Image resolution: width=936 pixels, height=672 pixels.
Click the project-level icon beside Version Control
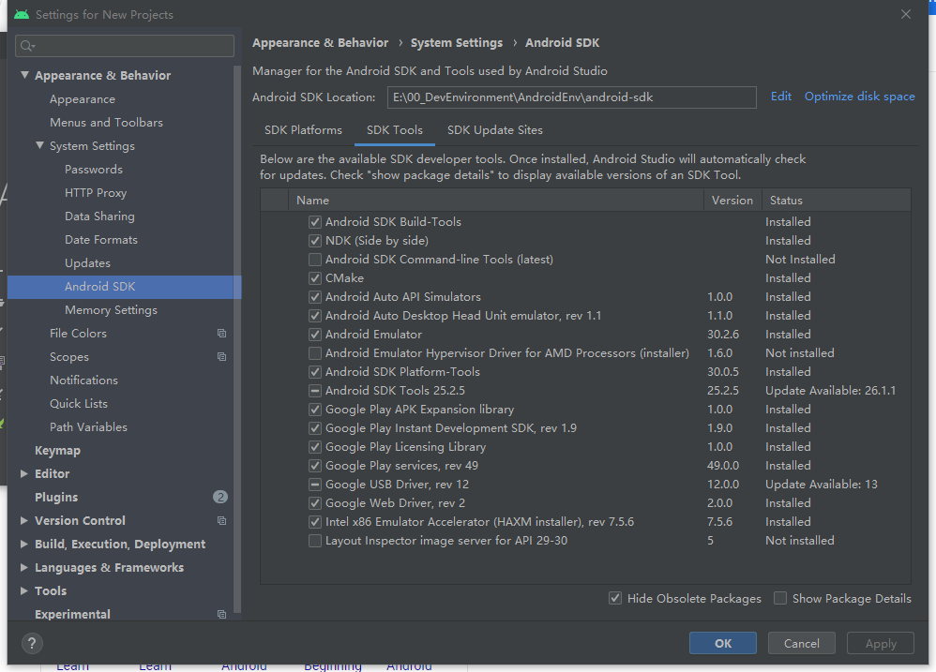point(221,520)
